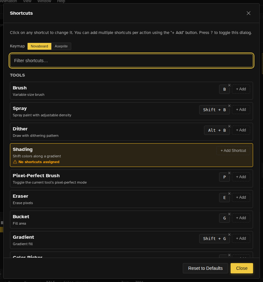Change the Eraser shortcut key E
Viewport: 263px width, 282px height.
(224, 197)
